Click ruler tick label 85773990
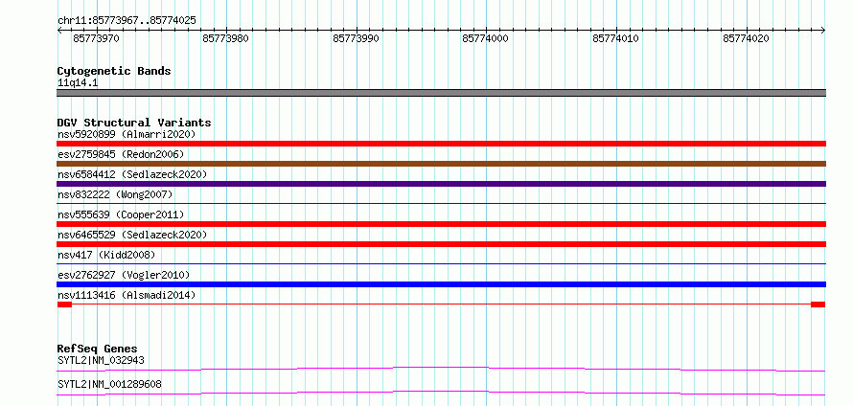The width and height of the screenshot is (853, 406). 356,38
